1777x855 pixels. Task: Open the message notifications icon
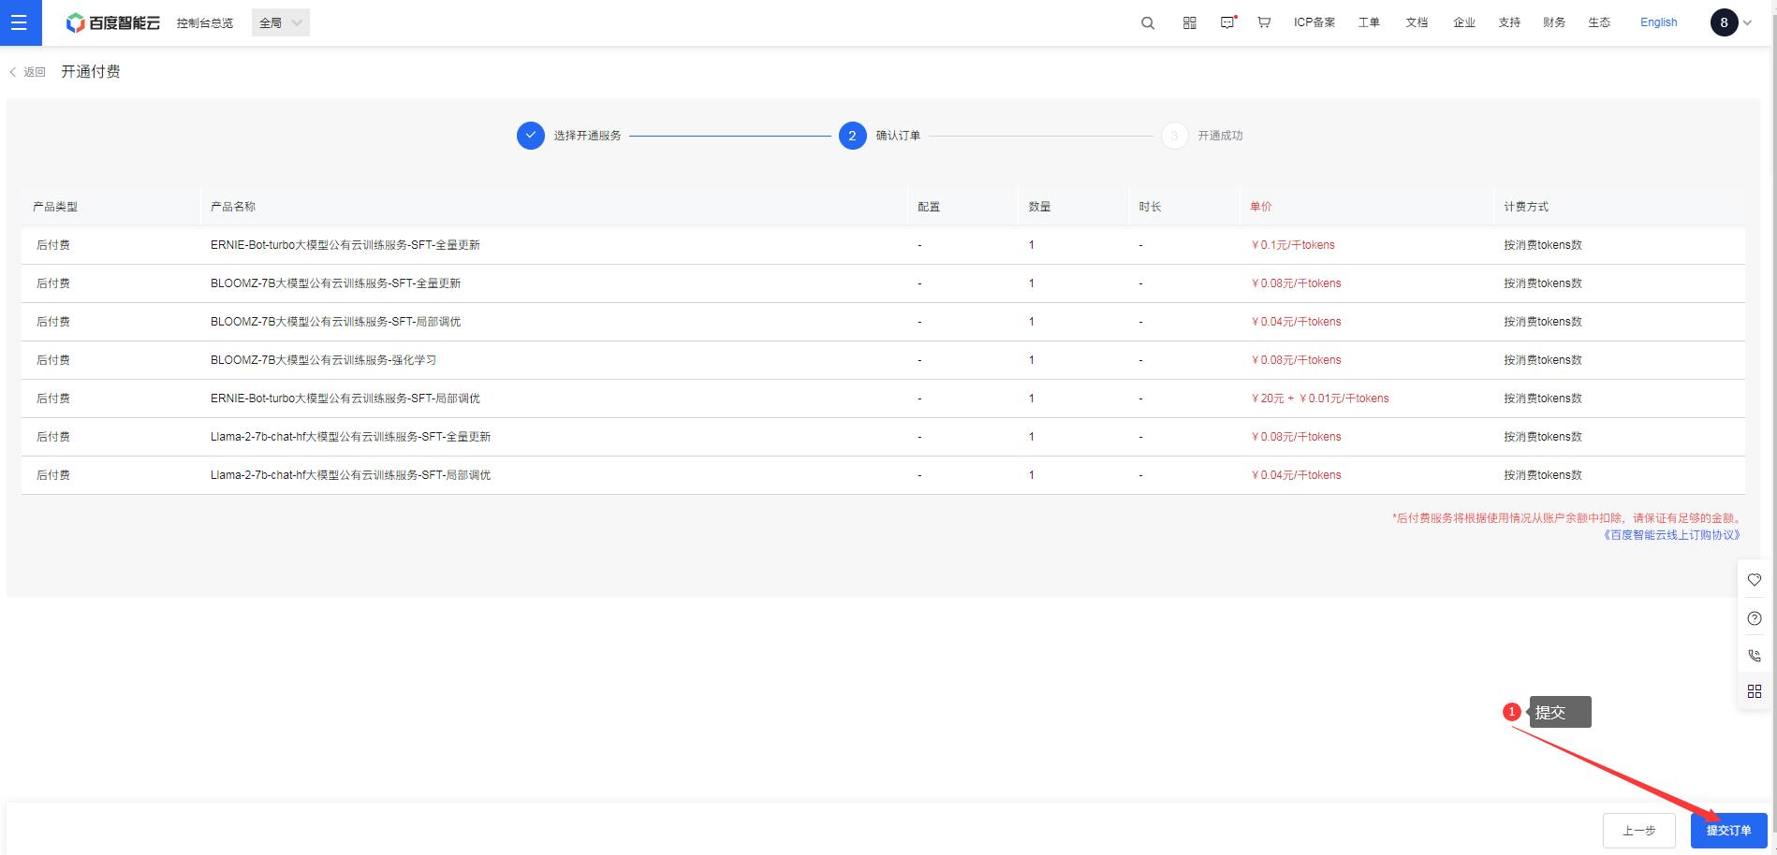tap(1228, 22)
